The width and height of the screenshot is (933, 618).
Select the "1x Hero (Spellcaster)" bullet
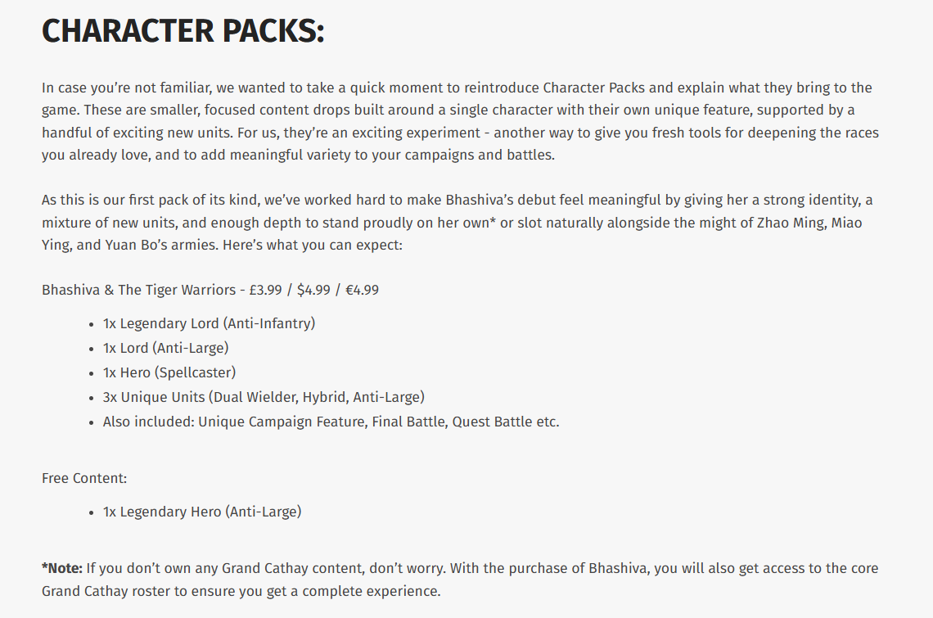tap(169, 372)
